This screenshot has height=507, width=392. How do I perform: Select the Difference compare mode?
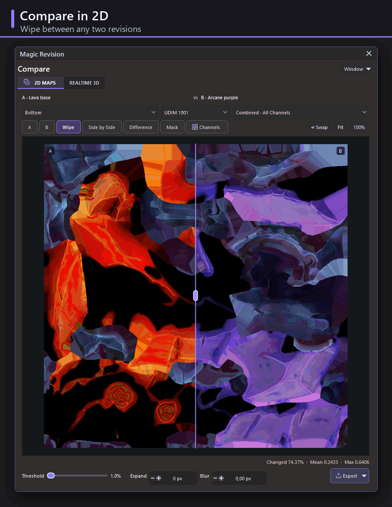141,127
